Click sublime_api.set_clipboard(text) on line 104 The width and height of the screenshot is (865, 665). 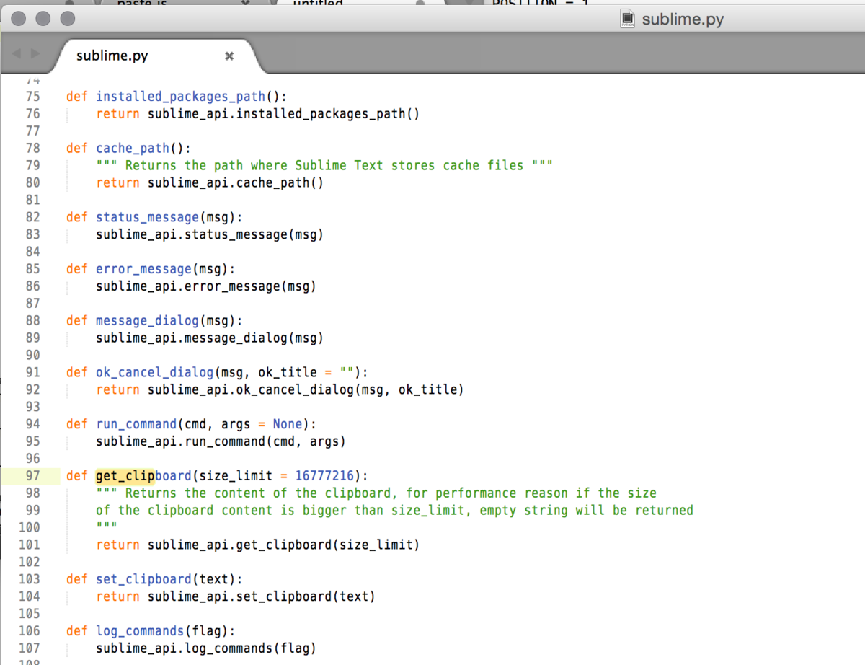point(262,597)
